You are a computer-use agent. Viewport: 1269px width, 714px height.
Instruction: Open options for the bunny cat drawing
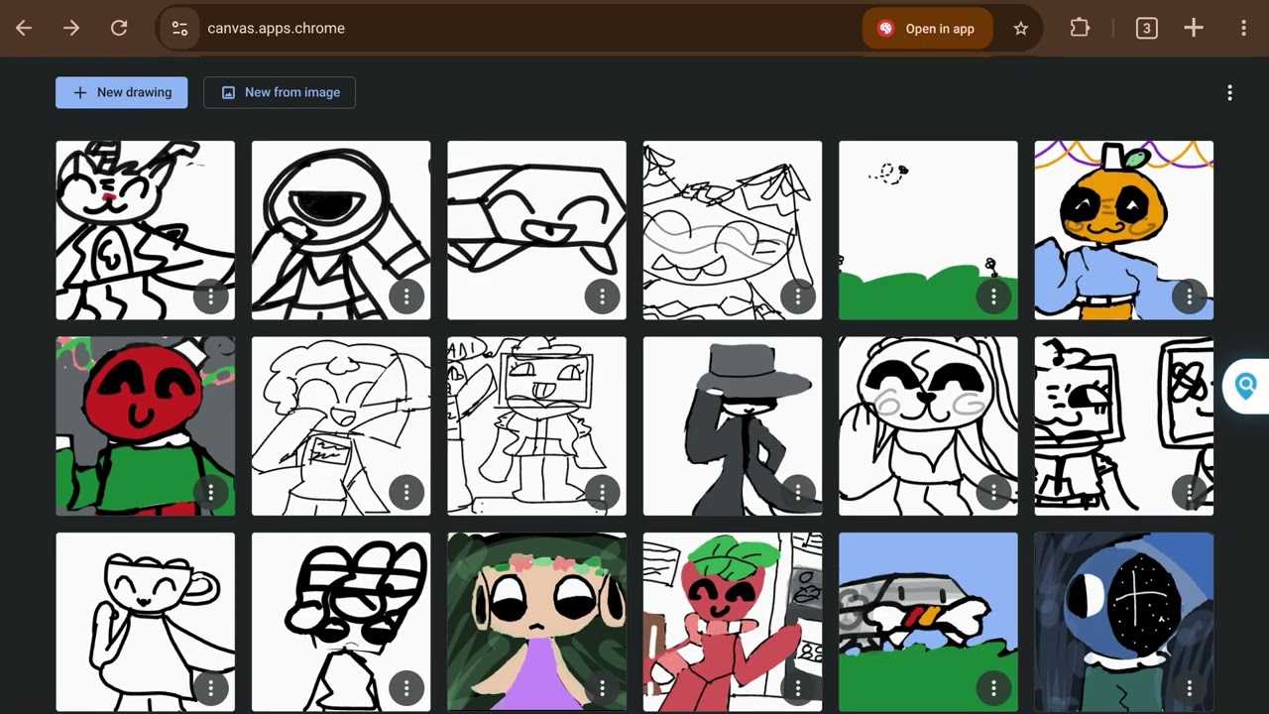(x=210, y=296)
